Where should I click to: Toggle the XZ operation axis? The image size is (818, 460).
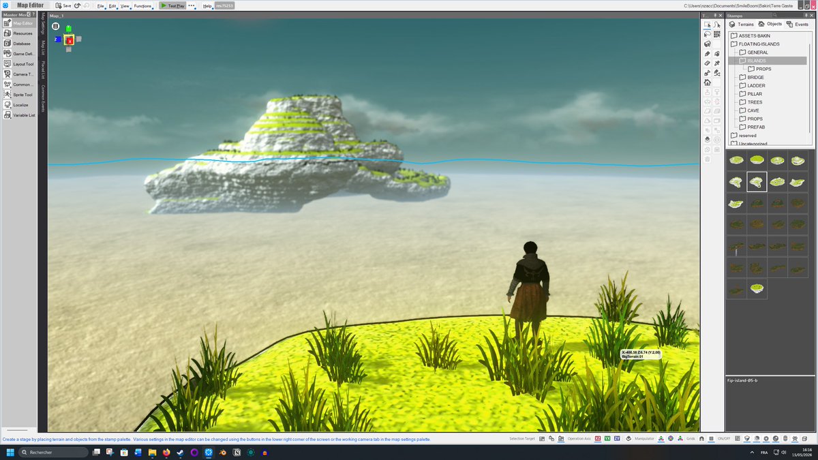click(598, 439)
